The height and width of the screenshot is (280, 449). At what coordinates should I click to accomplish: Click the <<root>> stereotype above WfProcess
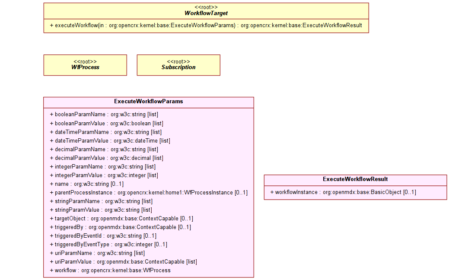click(85, 61)
